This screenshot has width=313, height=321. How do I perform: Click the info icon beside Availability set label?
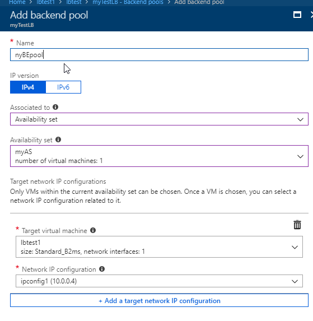coord(58,139)
